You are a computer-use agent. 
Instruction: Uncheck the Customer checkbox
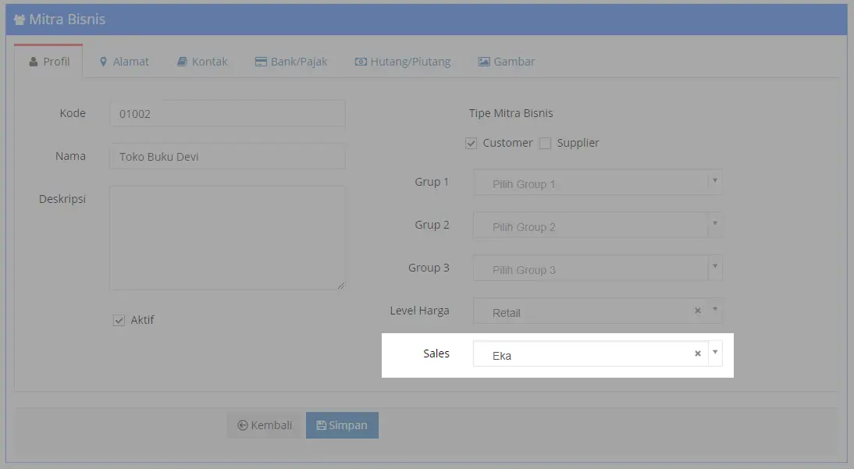[471, 144]
